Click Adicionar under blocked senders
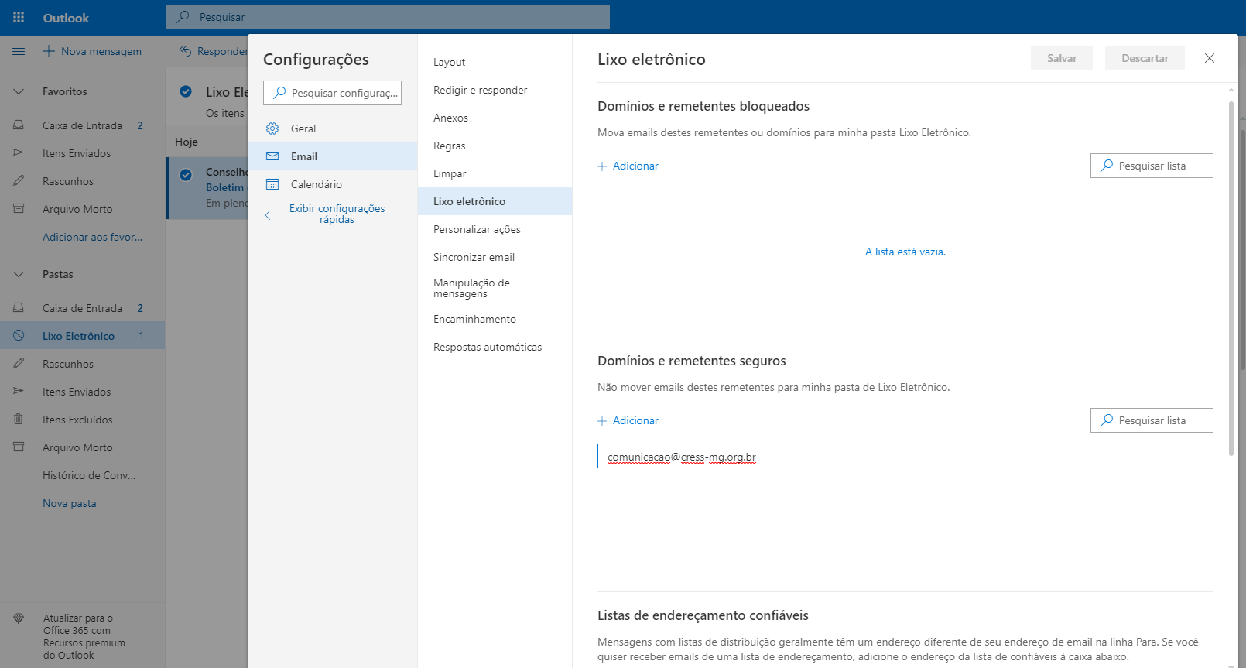Image resolution: width=1246 pixels, height=668 pixels. tap(628, 166)
